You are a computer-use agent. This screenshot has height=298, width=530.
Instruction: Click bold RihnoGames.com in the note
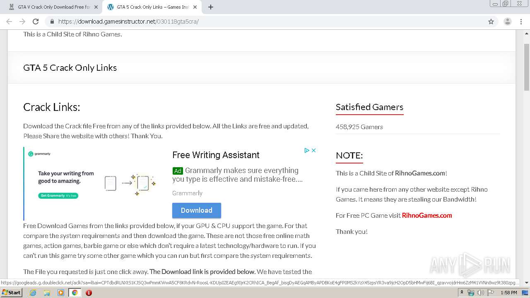tap(420, 173)
